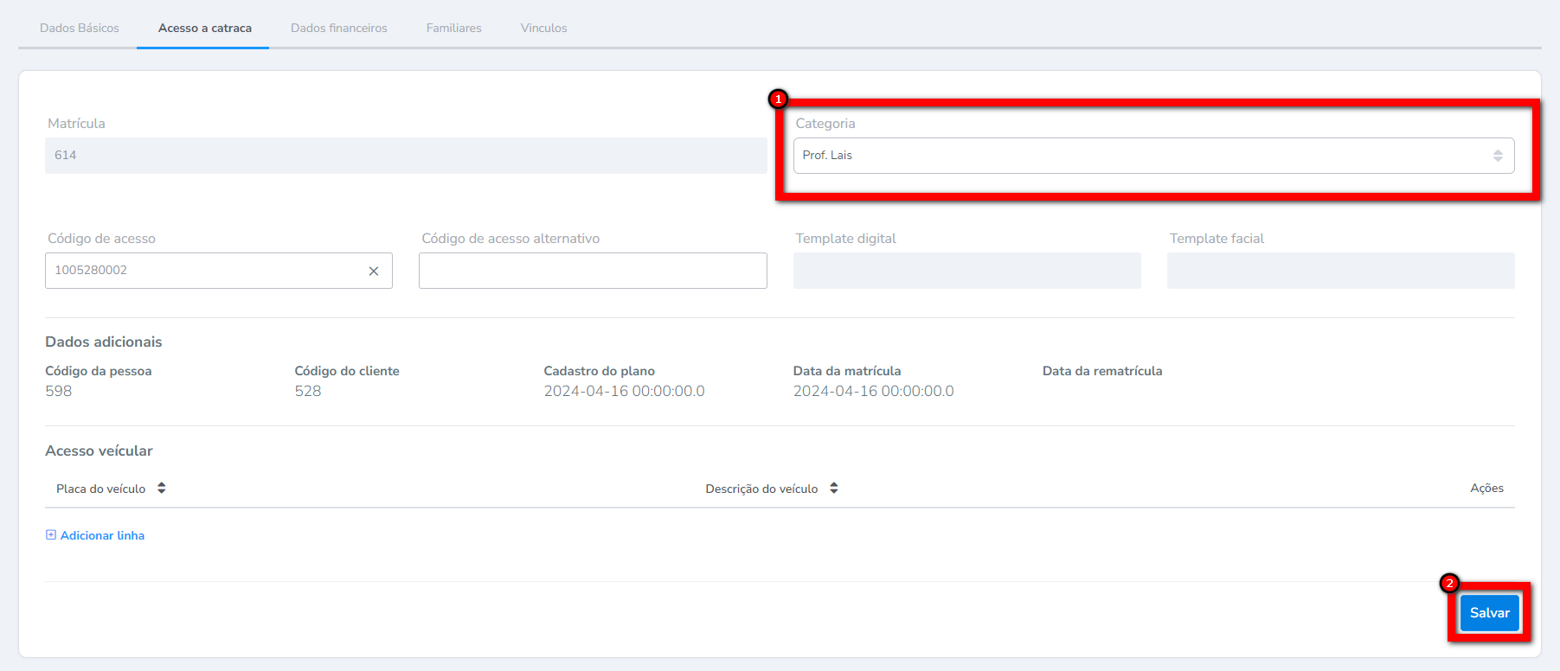This screenshot has height=671, width=1560.
Task: Sort by Placa do veículo arrows
Action: (162, 489)
